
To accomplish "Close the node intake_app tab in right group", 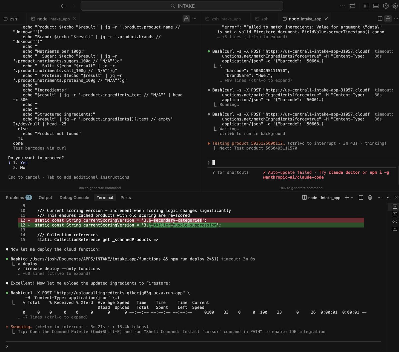I will click(x=326, y=19).
